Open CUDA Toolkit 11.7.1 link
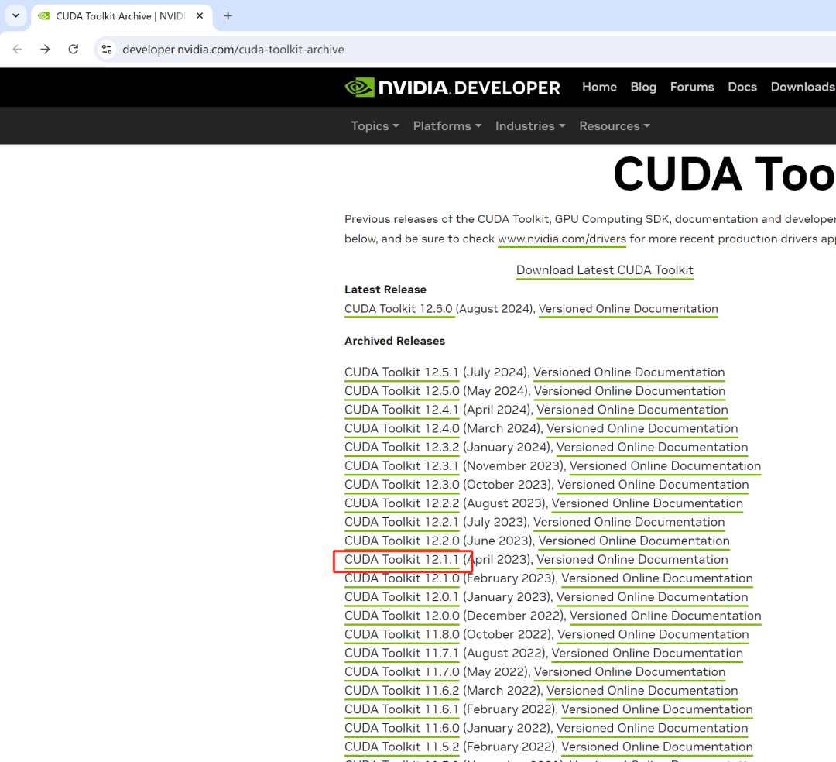 402,654
